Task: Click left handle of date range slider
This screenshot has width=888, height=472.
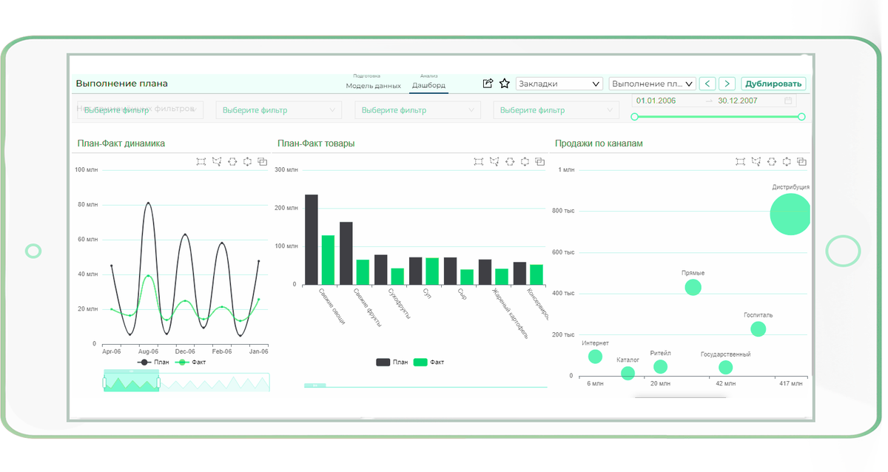Action: coord(634,117)
